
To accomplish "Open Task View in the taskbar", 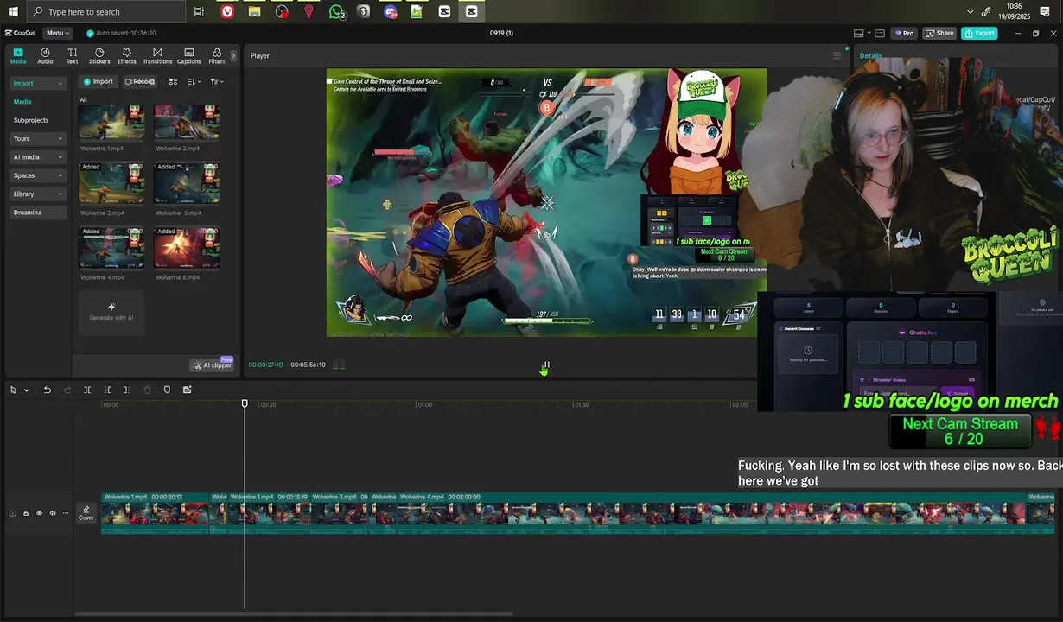I will coord(200,11).
